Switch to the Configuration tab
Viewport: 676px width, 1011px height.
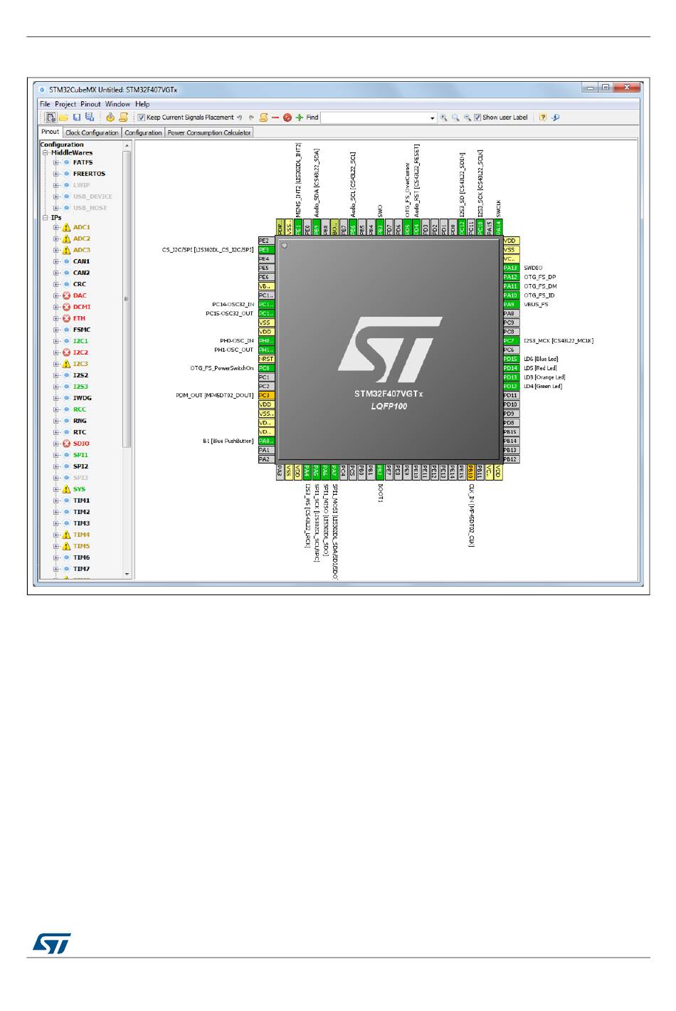coord(143,132)
